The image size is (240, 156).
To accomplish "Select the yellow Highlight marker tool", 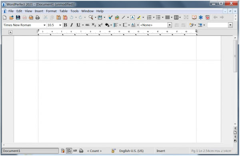I will (139, 18).
